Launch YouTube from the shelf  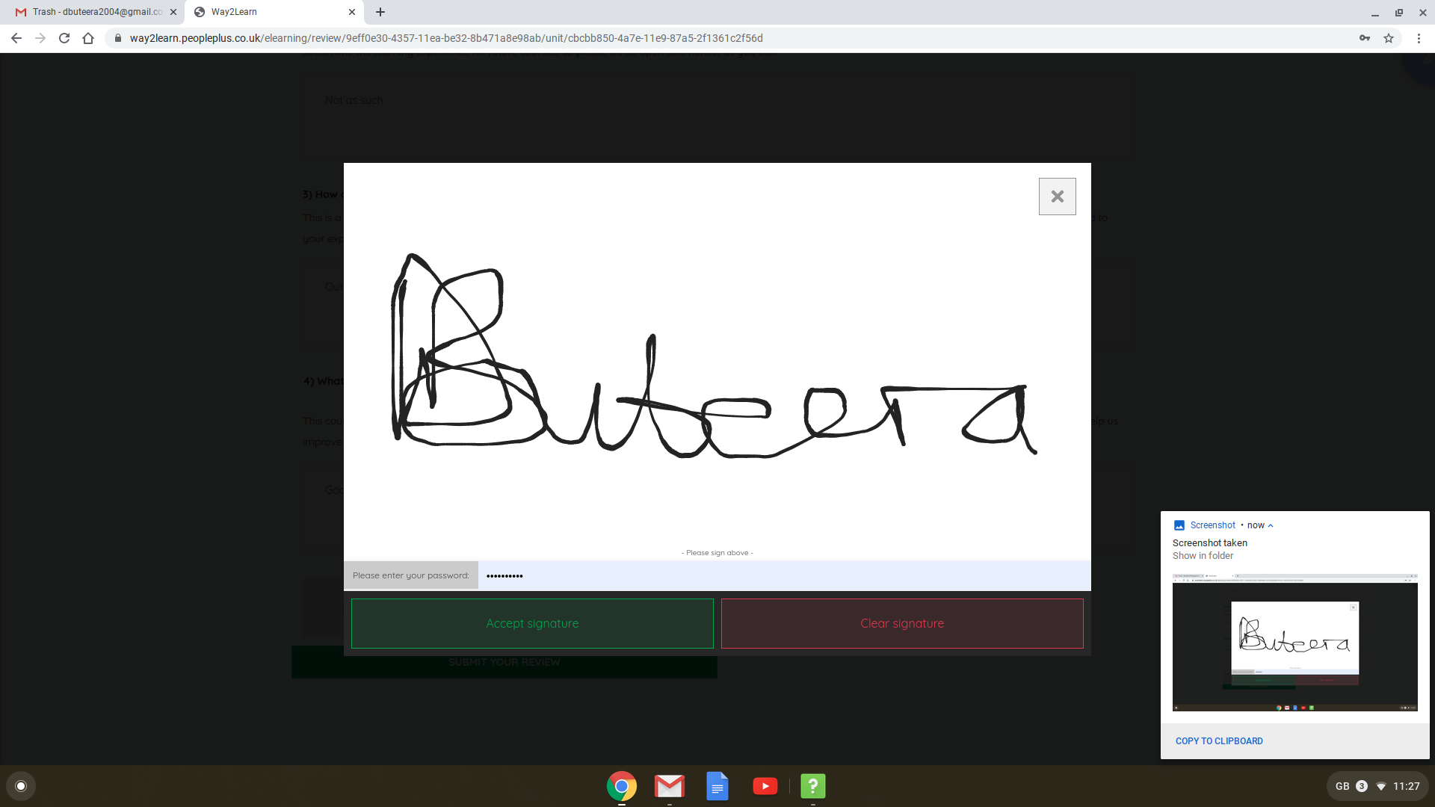tap(765, 785)
